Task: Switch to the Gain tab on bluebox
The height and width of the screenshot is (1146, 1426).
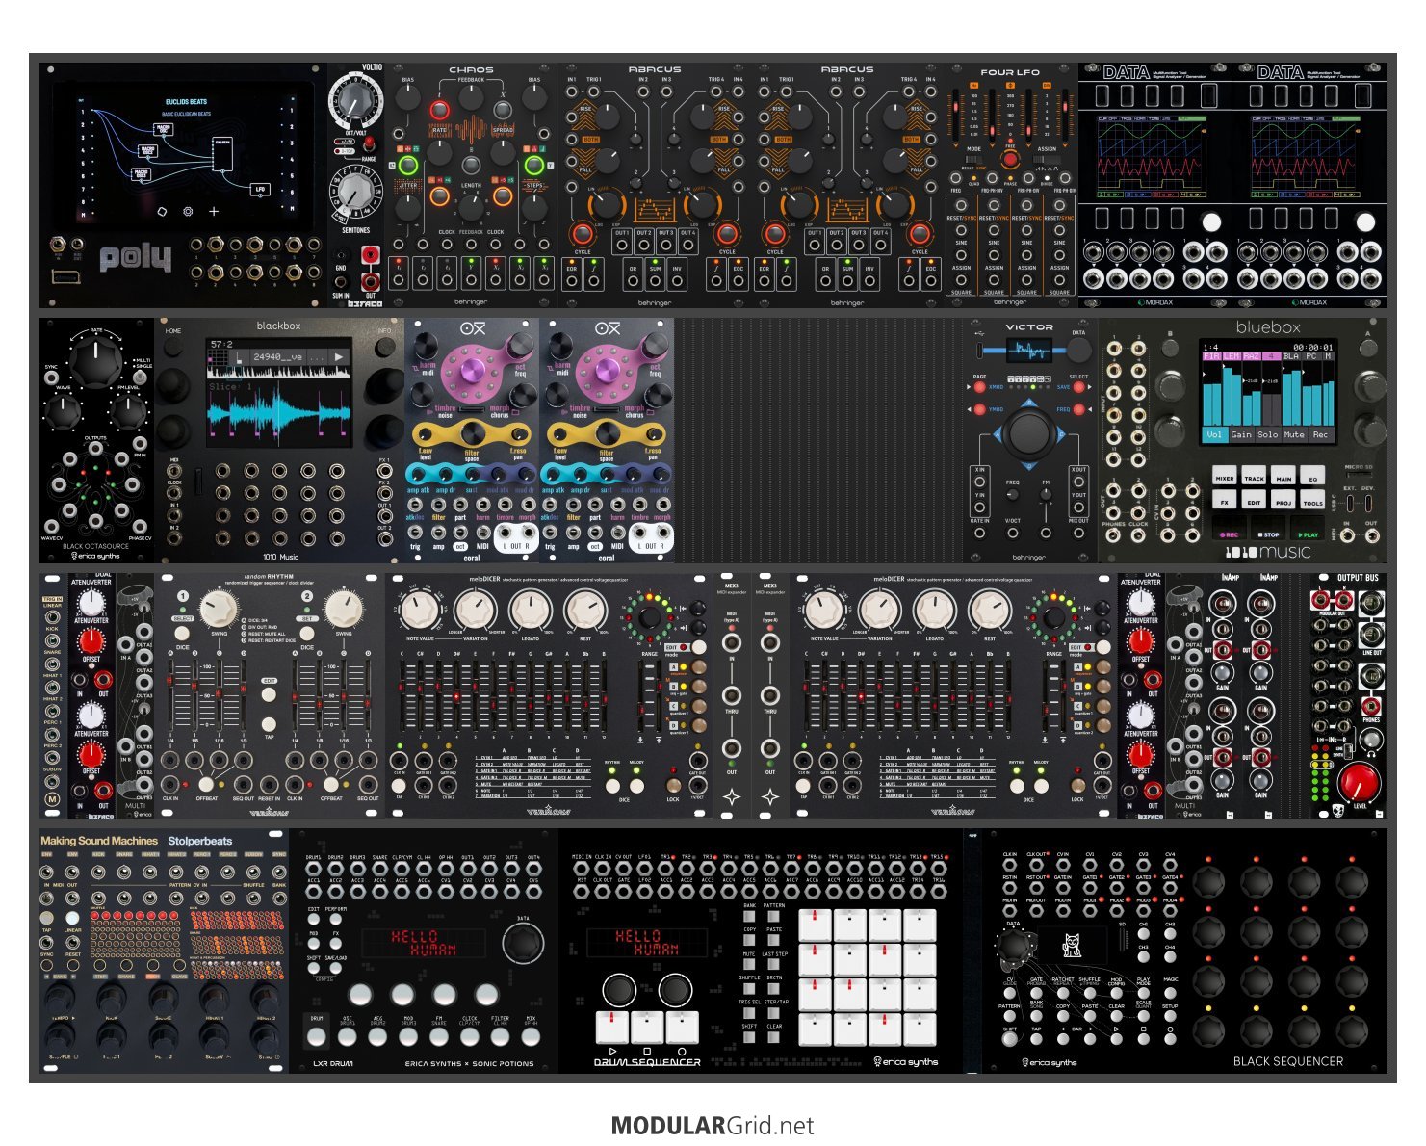Action: [x=1241, y=434]
